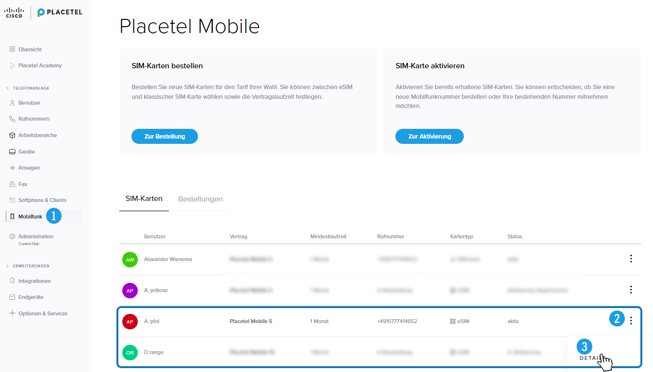
Task: Click the AP avatar for A. pfel
Action: click(x=130, y=321)
